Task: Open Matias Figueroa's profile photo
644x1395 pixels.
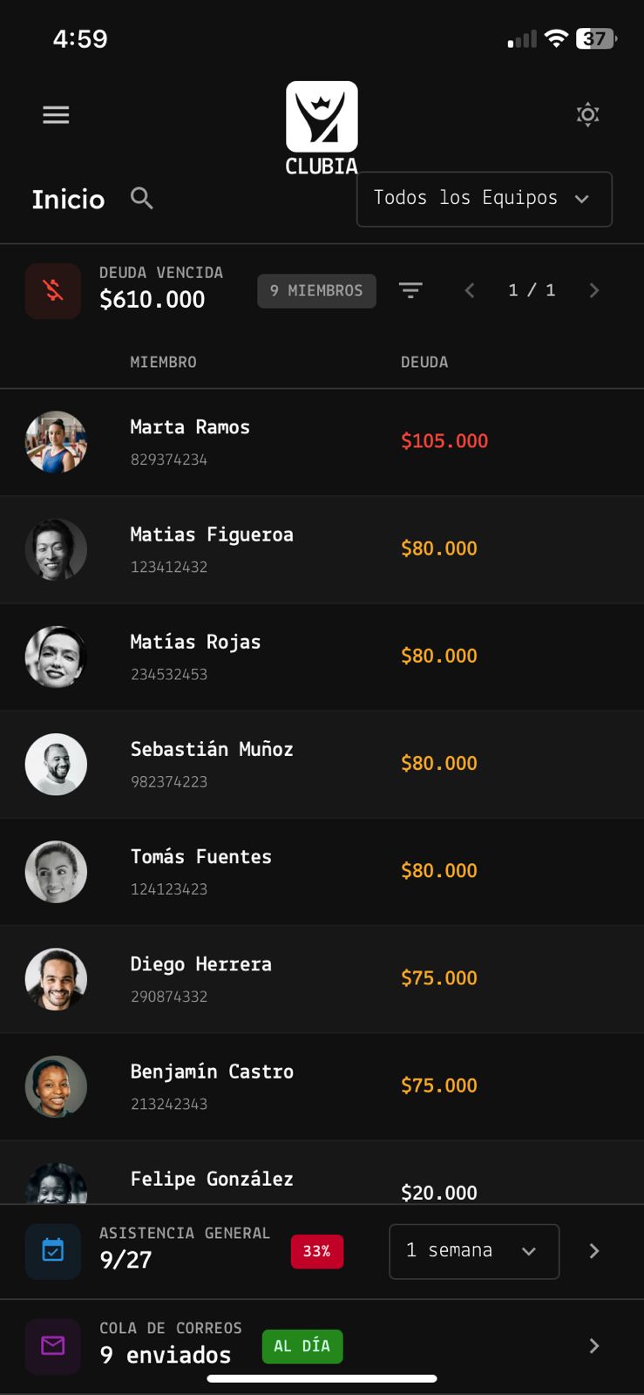Action: click(x=56, y=549)
